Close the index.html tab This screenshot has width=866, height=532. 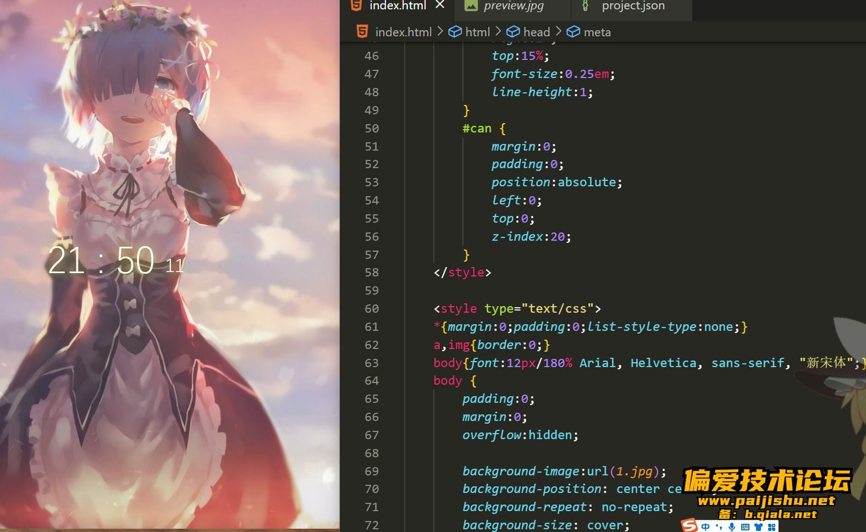point(440,5)
